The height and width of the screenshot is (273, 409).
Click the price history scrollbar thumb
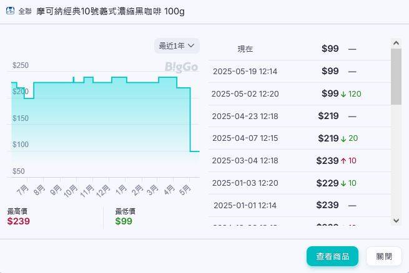click(396, 76)
